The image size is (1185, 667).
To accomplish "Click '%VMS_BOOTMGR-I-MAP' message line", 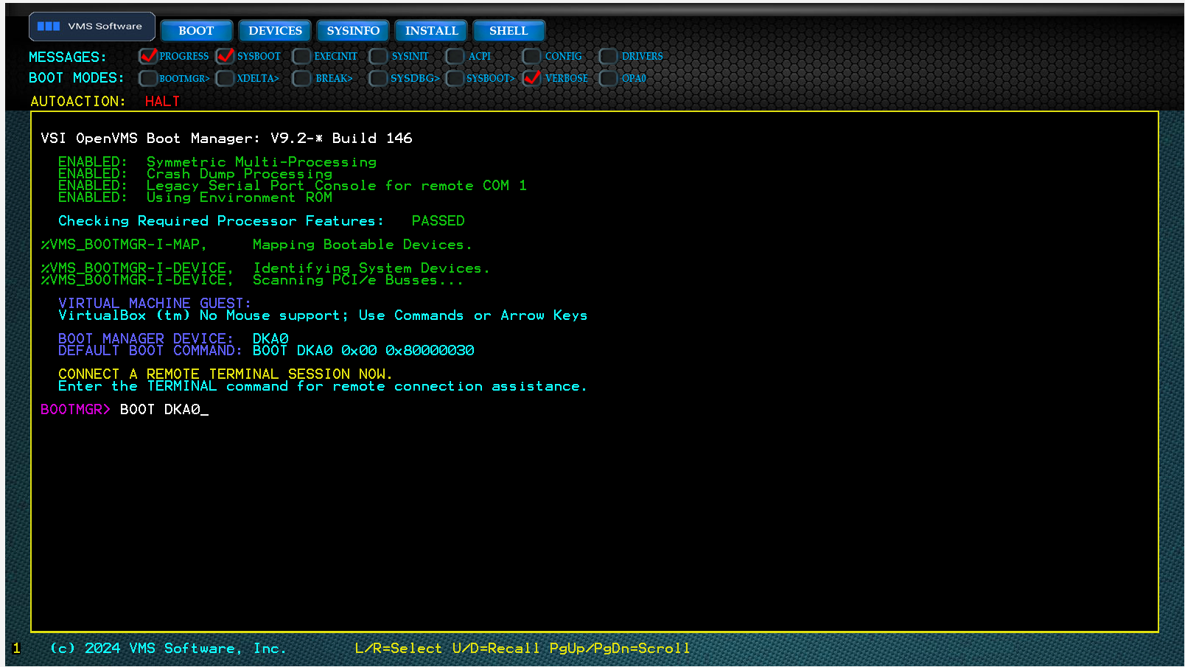I will [x=256, y=245].
